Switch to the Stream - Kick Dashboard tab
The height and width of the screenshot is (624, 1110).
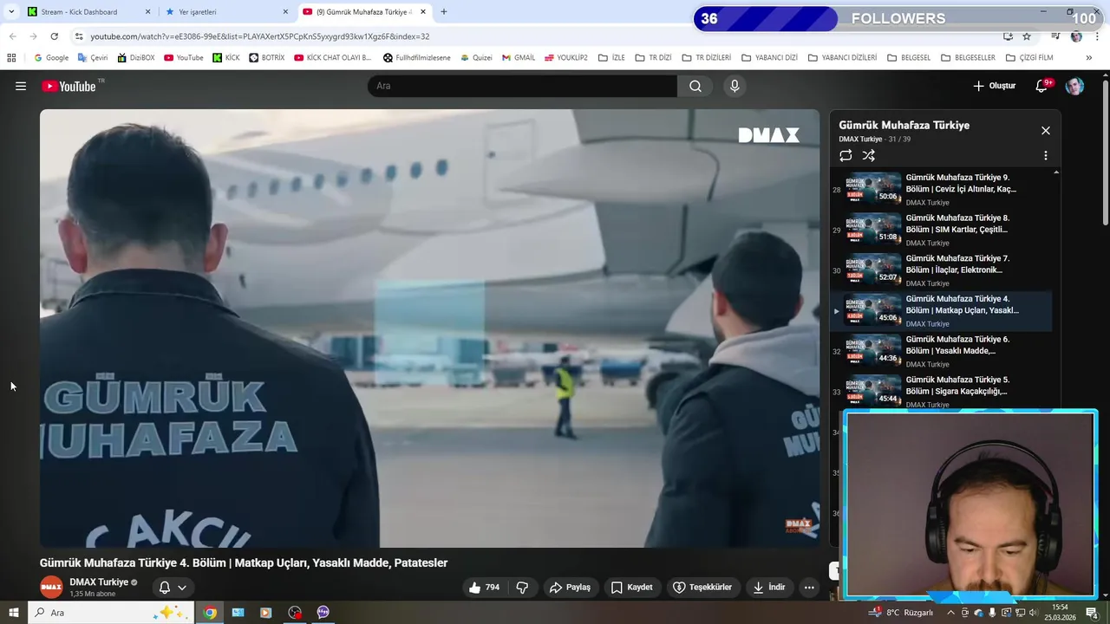coord(89,12)
